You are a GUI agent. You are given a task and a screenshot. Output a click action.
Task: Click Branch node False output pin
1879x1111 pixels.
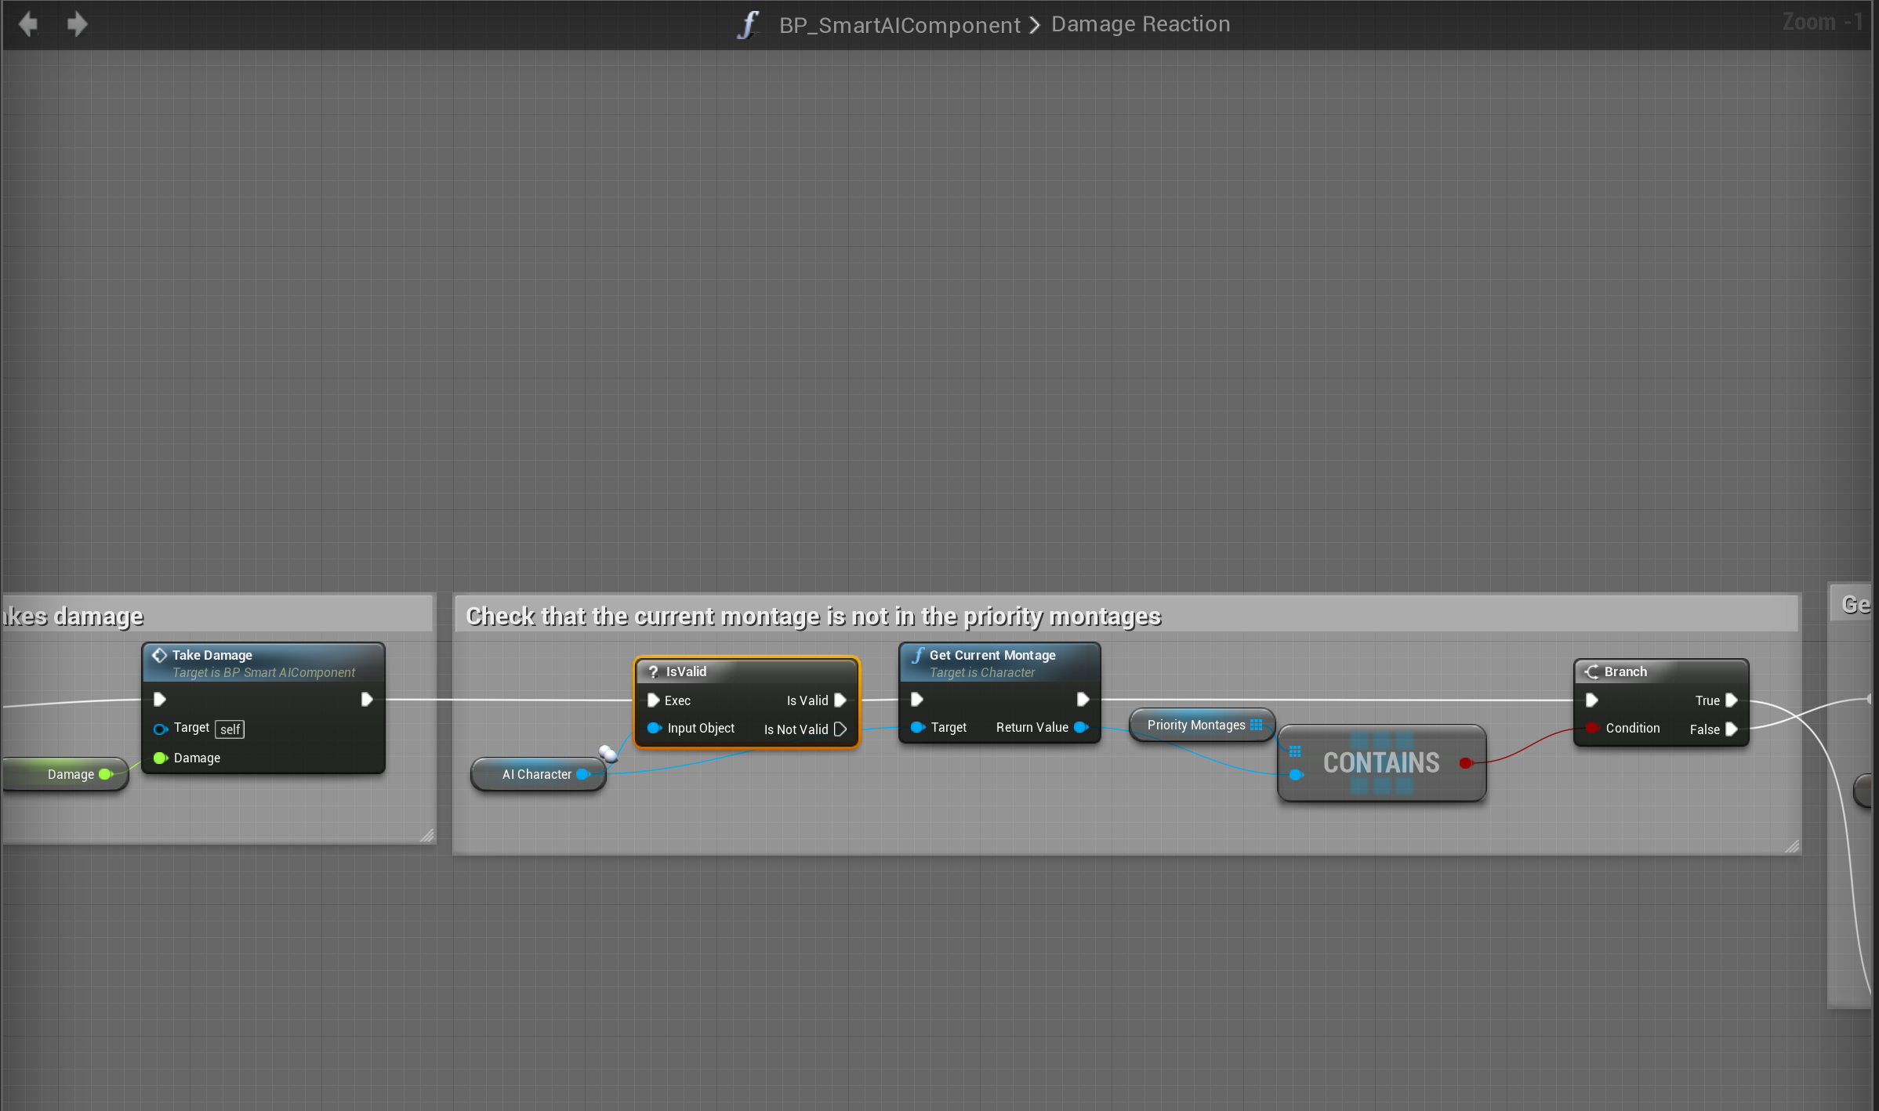click(x=1732, y=729)
